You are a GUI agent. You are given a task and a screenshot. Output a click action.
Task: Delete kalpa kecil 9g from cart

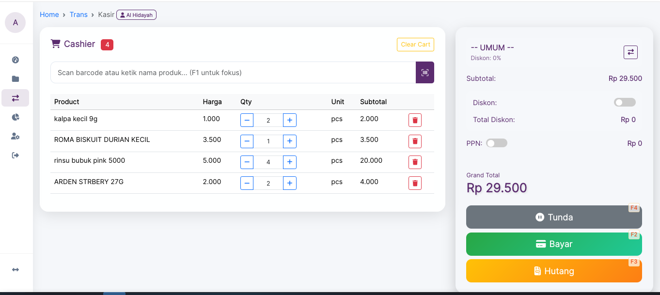tap(415, 120)
